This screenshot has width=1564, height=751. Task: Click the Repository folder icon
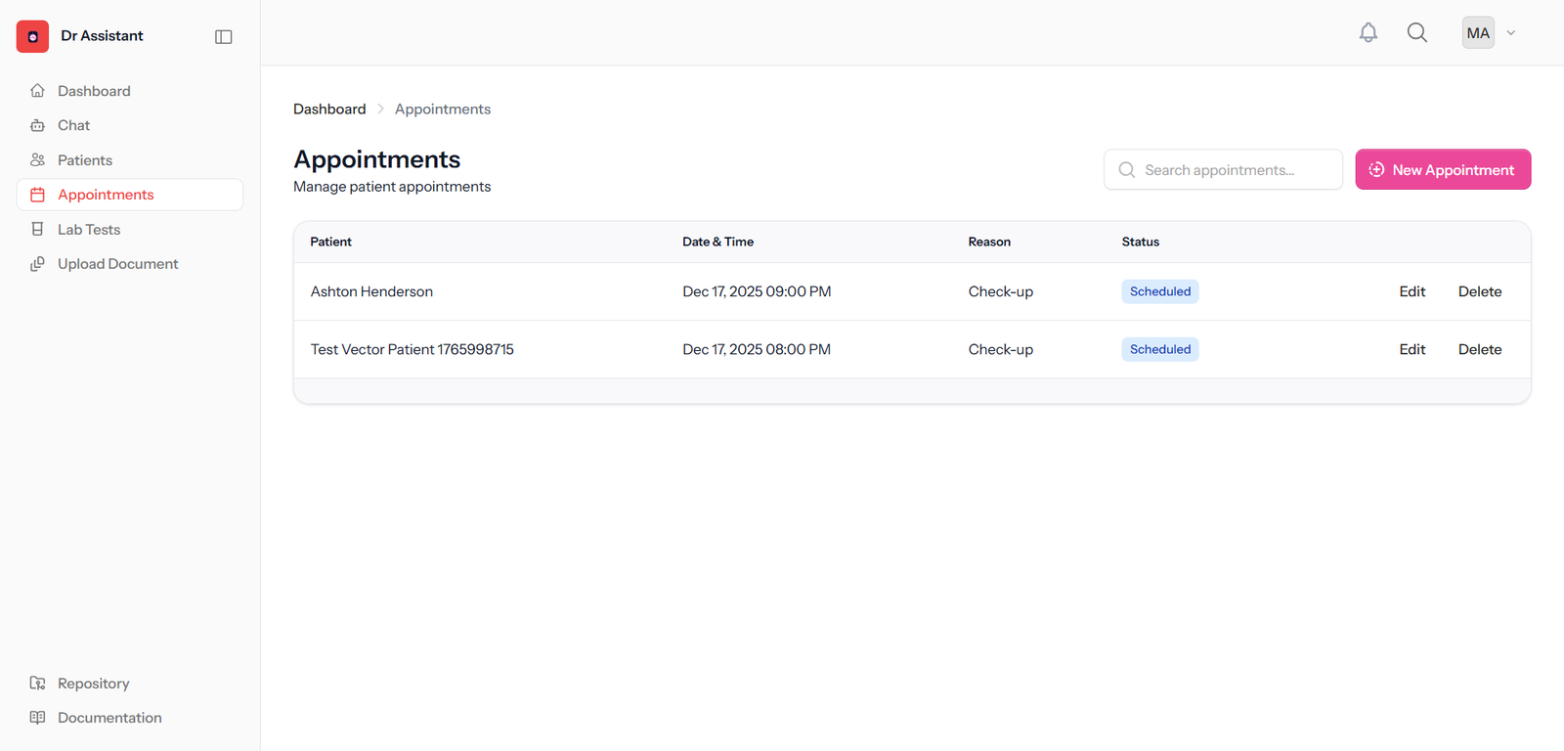tap(37, 684)
